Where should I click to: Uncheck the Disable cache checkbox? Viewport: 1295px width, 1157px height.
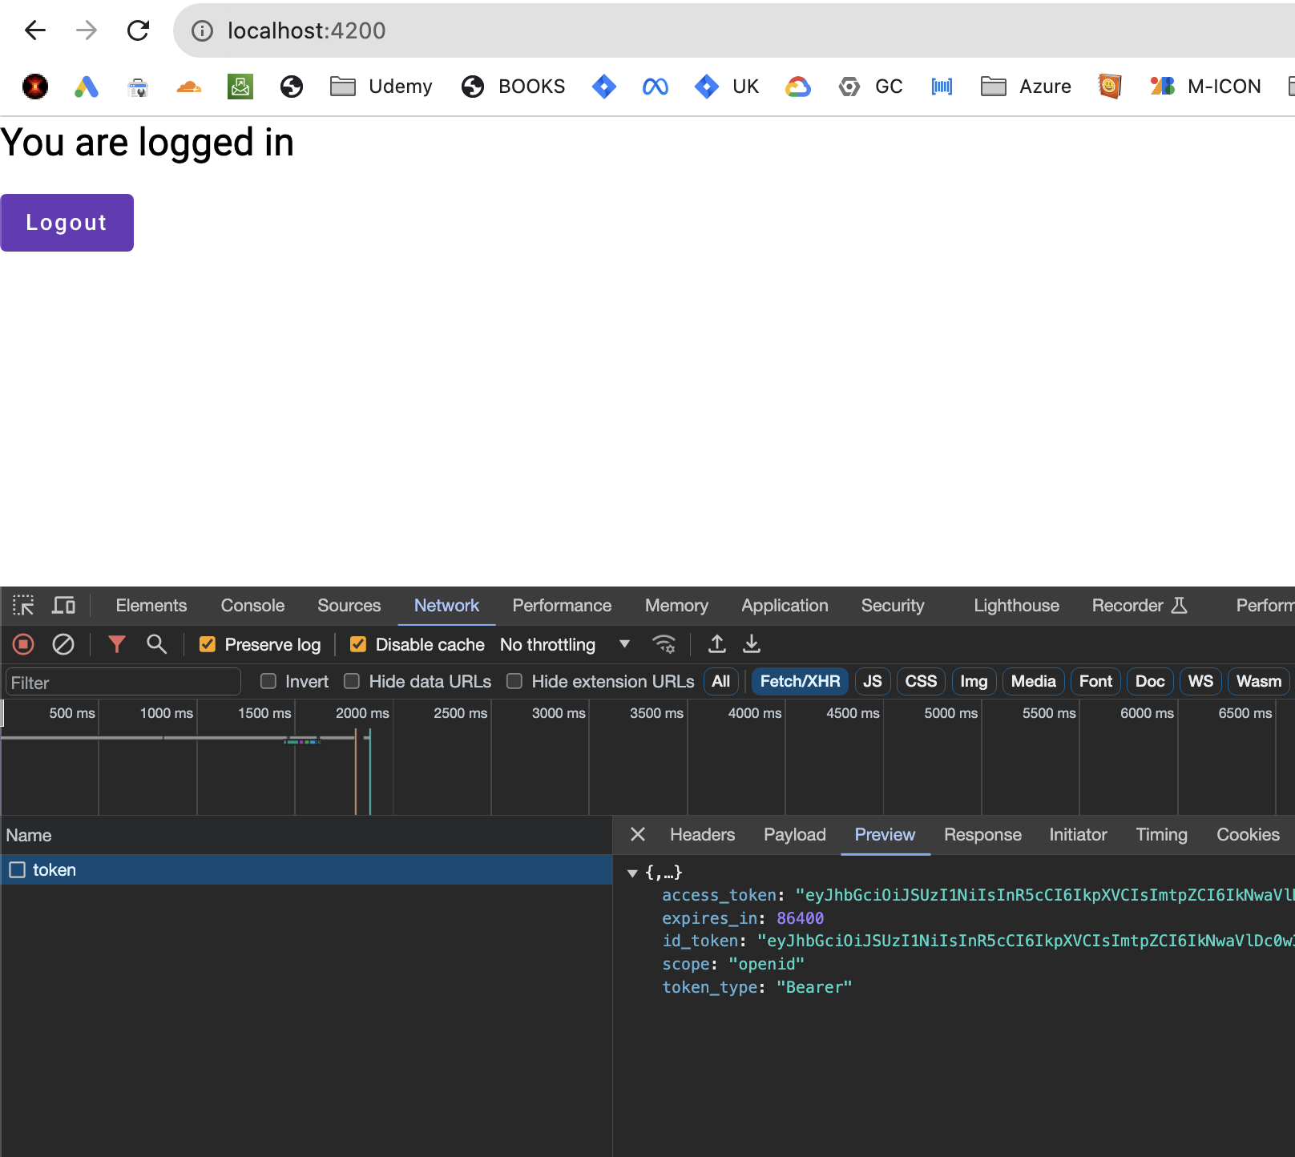(358, 645)
